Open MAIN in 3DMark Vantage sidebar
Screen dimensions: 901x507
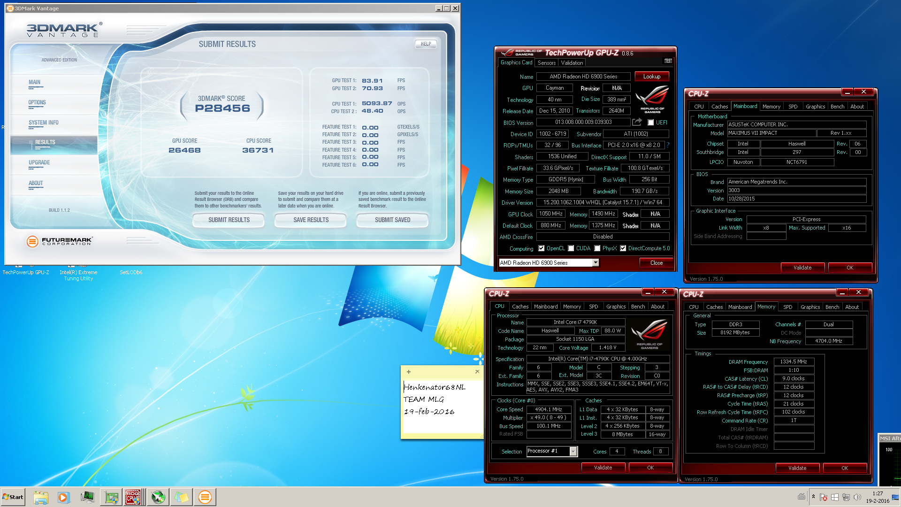point(34,82)
